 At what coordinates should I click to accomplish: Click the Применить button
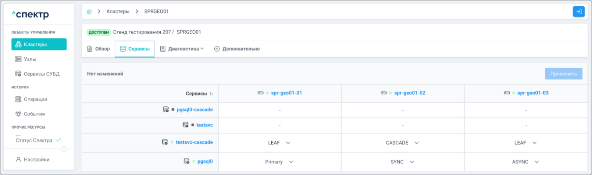[x=563, y=74]
